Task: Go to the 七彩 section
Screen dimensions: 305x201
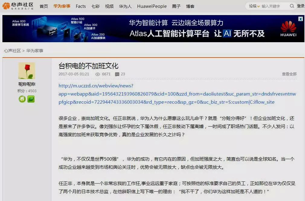Action: pos(95,6)
